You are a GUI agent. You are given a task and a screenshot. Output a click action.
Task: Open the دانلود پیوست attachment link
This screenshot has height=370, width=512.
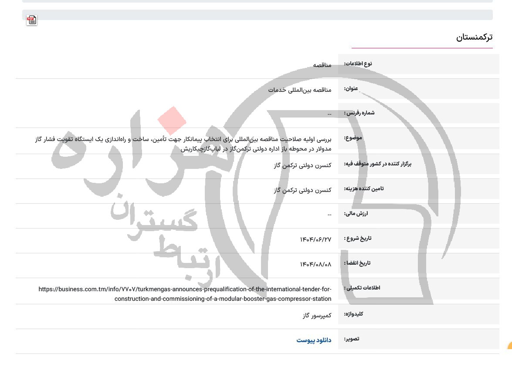click(x=315, y=340)
